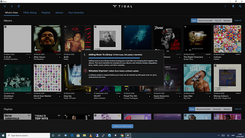
Task: Show hidden system tray icons
Action: tap(218, 136)
